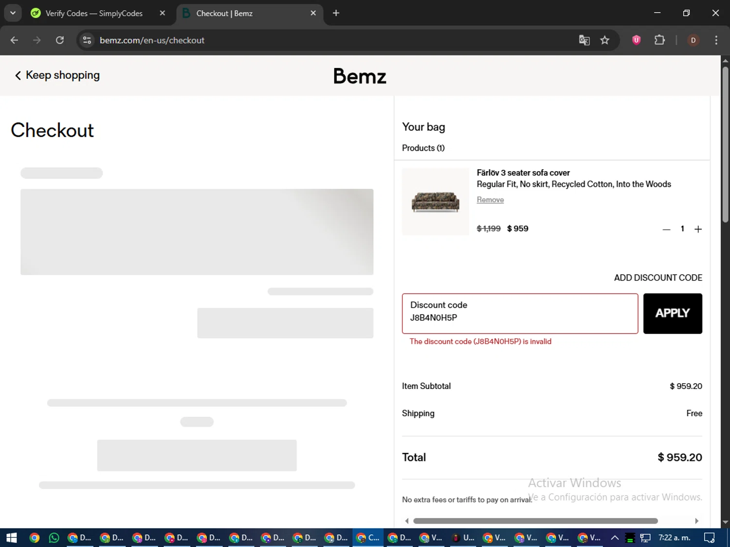The image size is (730, 547).
Task: Open the network tray icon
Action: pyautogui.click(x=645, y=538)
